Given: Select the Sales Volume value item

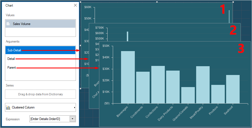Looking at the screenshot, I should coord(40,24).
